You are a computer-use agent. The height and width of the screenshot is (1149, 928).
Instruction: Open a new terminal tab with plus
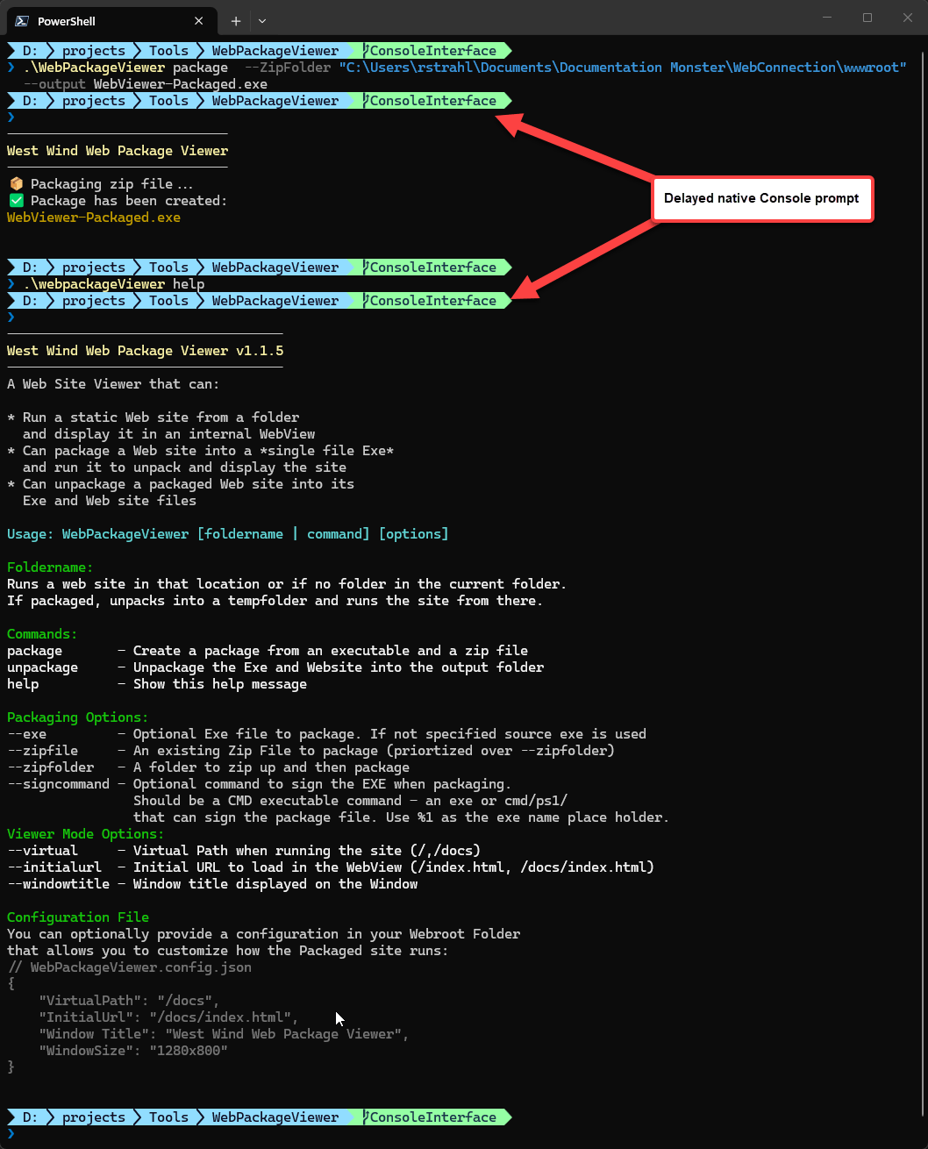point(236,21)
